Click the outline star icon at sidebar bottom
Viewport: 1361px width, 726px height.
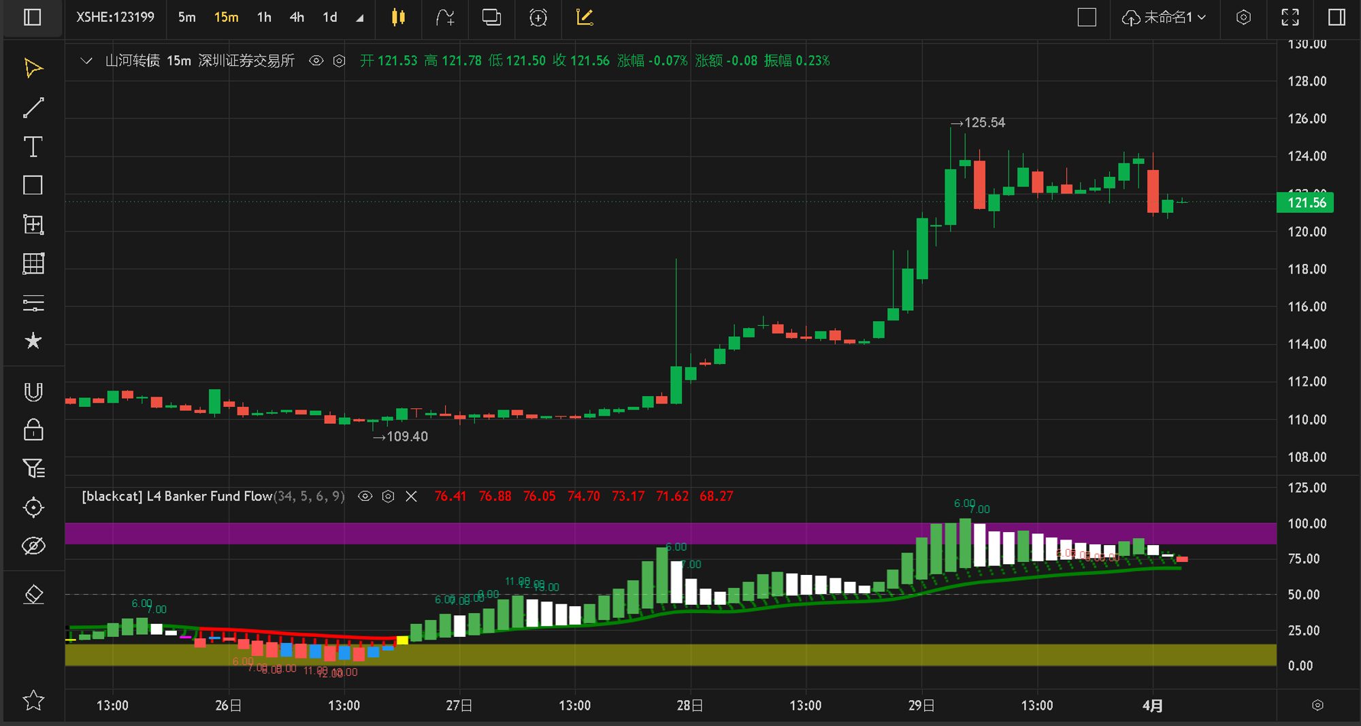tap(33, 700)
